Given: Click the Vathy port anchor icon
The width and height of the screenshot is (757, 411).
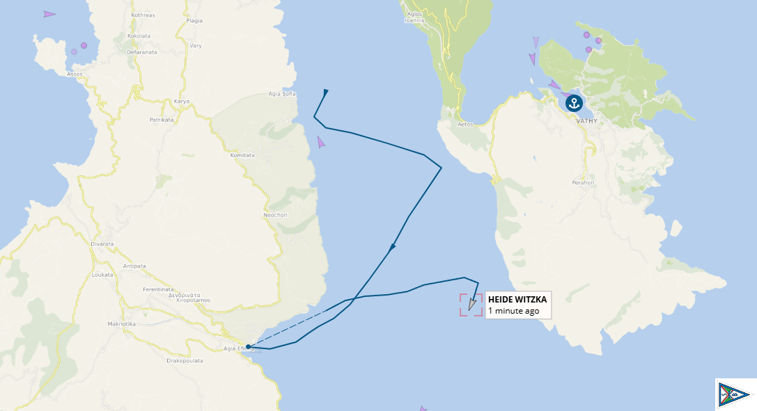Looking at the screenshot, I should tap(574, 103).
